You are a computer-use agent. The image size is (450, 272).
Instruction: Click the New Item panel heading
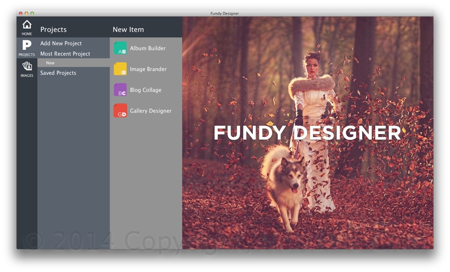[128, 30]
